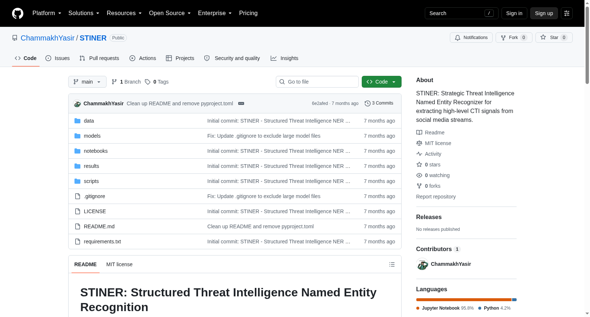Click the .gitignore file icon

77,196
